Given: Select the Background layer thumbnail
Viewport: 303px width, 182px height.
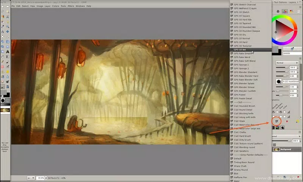Looking at the screenshot, I should (276, 149).
